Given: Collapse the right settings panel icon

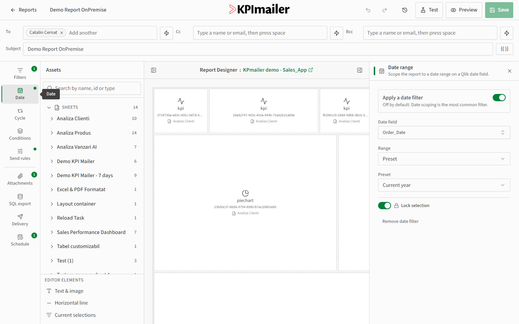Looking at the screenshot, I should coord(360,70).
